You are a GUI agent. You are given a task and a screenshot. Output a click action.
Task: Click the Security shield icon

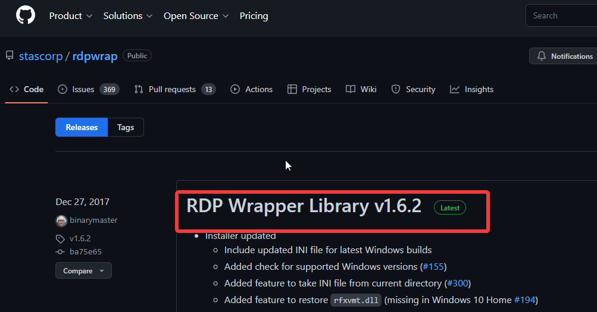(396, 89)
